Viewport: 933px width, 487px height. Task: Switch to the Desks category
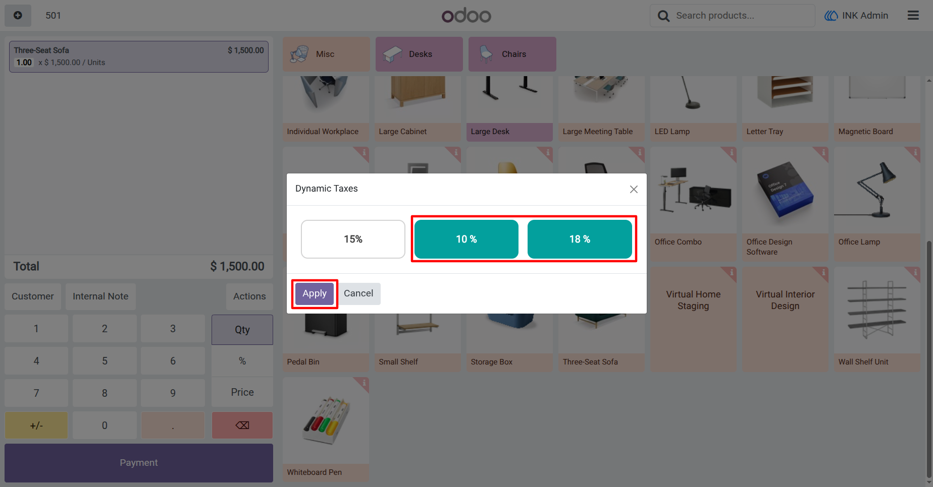click(419, 54)
